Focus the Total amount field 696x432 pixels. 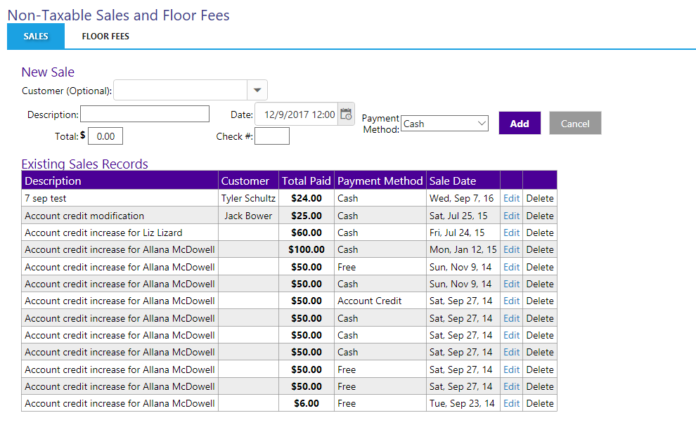105,136
